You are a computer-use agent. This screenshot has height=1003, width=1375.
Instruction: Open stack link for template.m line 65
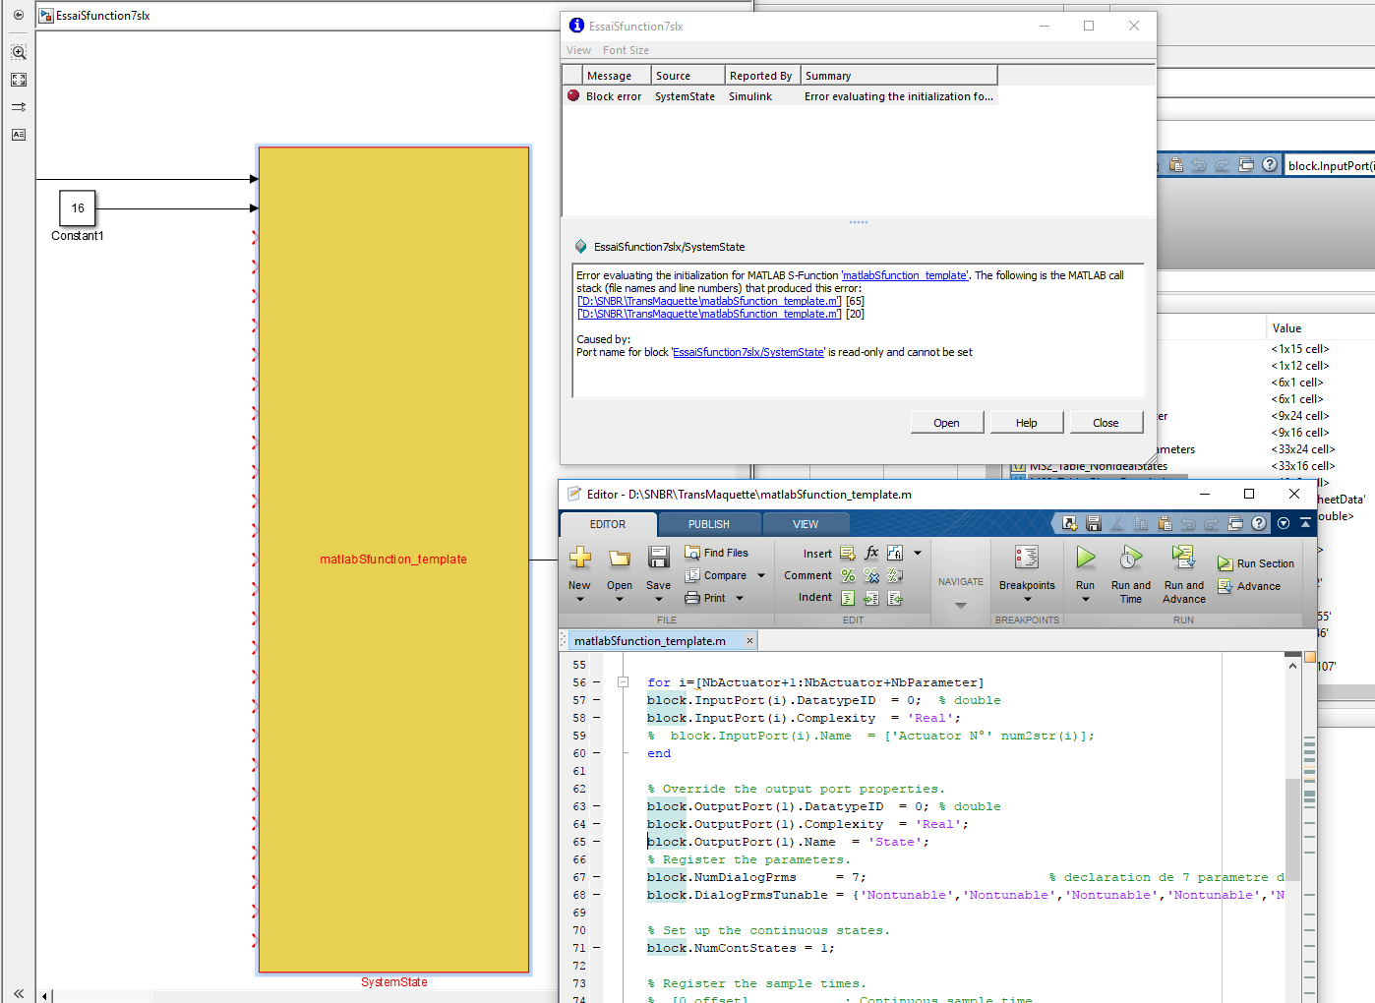[x=709, y=301]
